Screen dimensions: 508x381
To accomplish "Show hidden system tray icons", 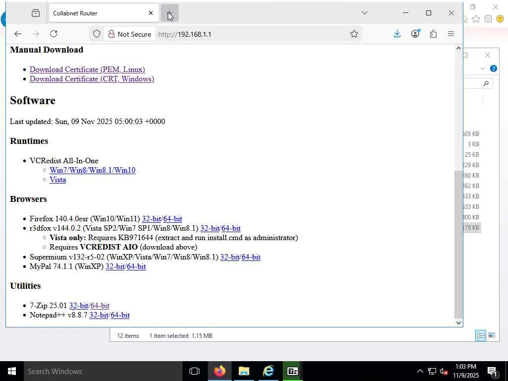I will (420, 371).
